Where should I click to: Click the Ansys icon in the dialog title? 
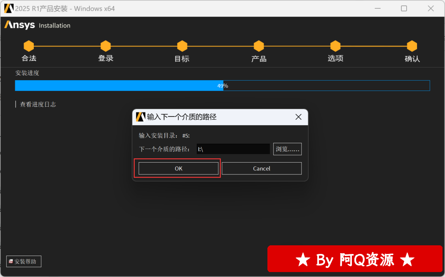141,117
